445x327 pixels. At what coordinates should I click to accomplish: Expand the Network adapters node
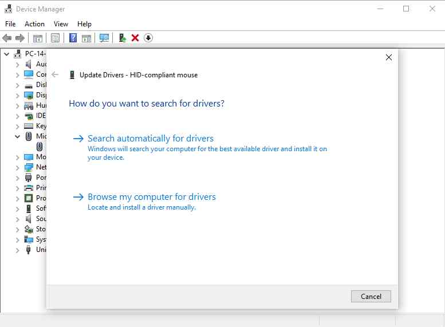[x=17, y=167]
